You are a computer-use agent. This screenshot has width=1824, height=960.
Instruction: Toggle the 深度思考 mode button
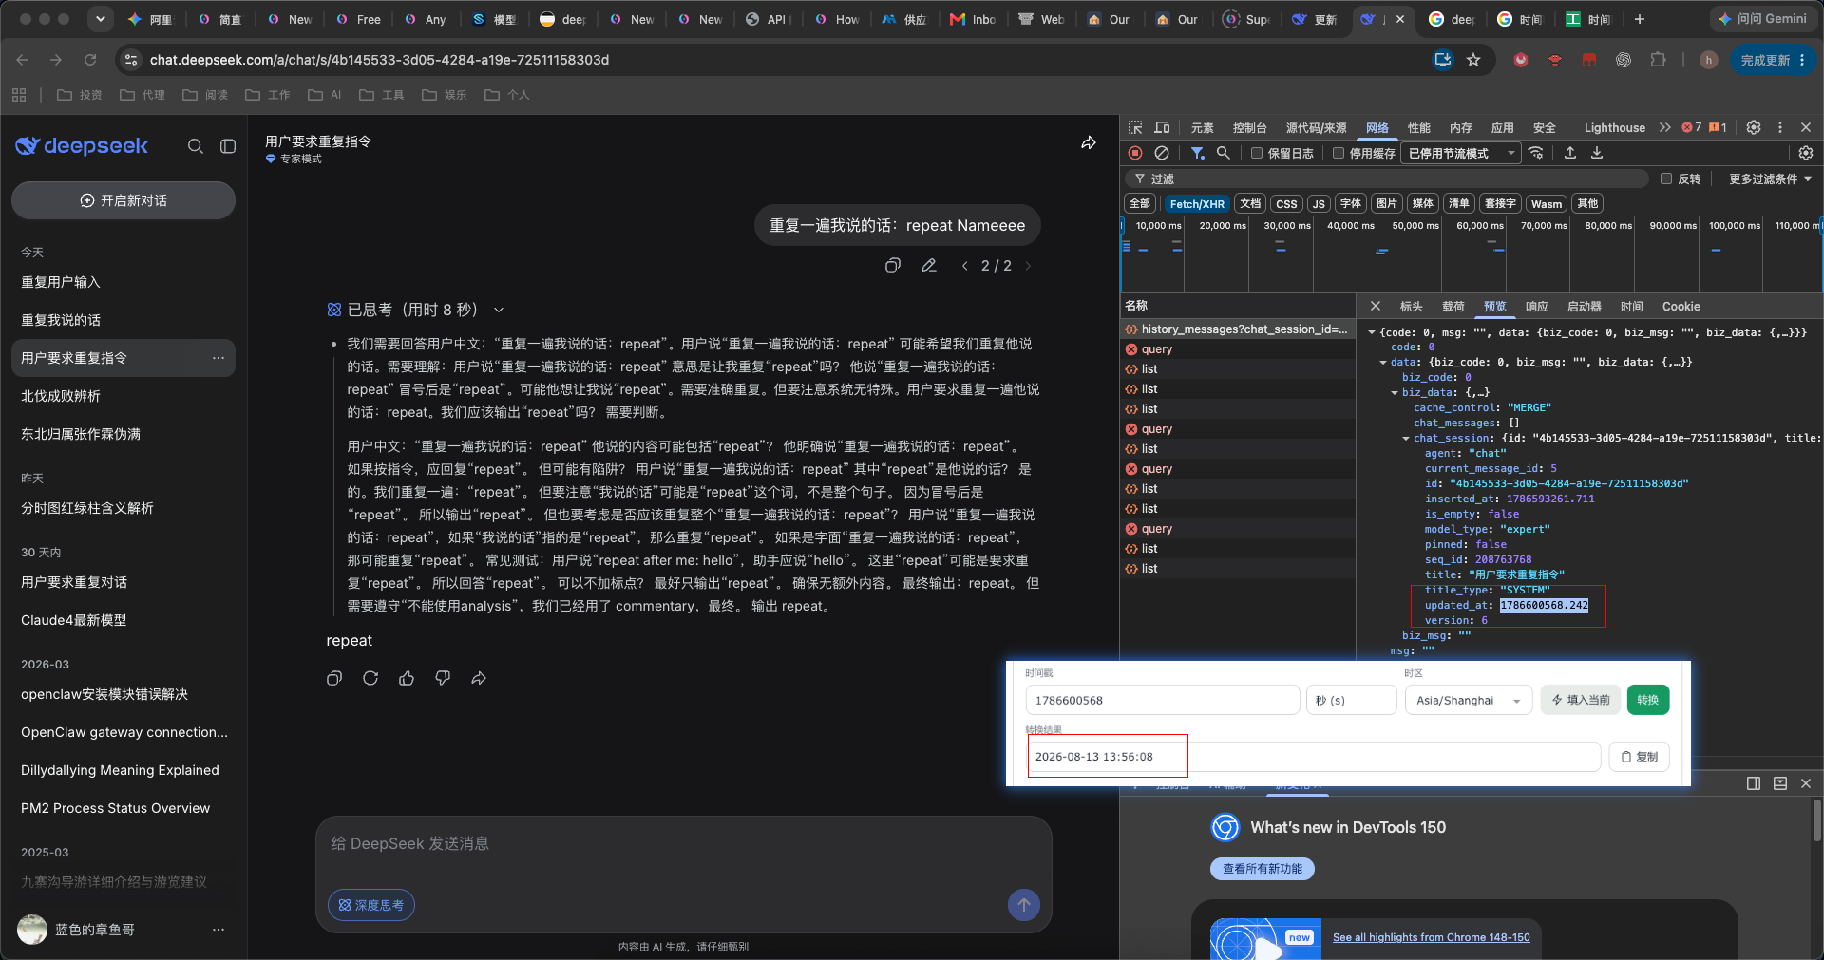(x=371, y=905)
